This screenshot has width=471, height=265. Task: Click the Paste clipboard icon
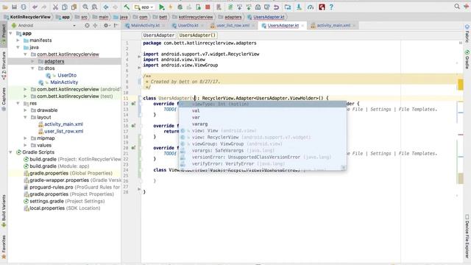pos(74,7)
